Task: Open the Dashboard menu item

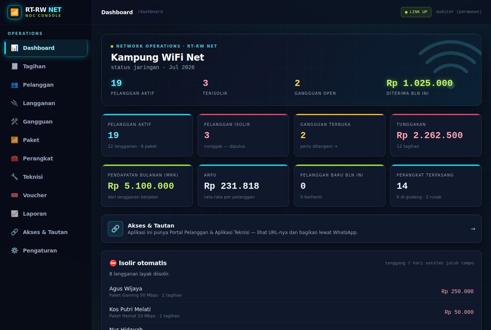Action: [46, 48]
